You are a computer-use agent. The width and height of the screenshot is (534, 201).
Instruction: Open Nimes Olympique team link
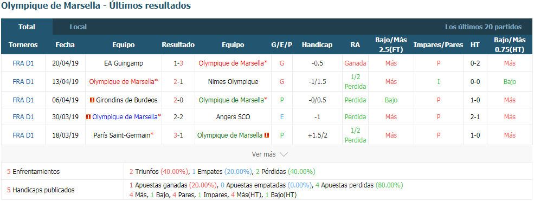click(x=233, y=82)
